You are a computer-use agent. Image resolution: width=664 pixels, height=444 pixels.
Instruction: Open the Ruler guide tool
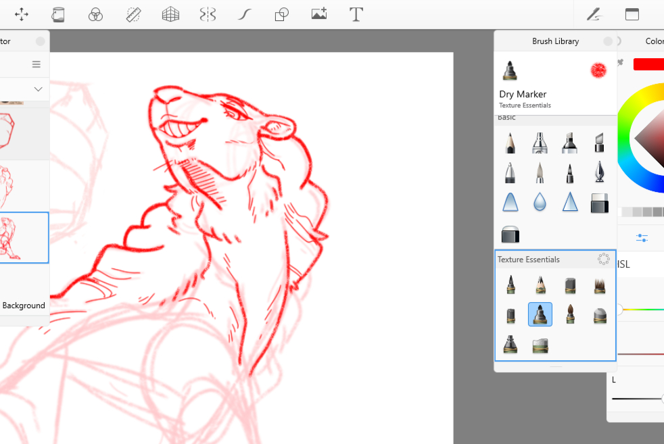pyautogui.click(x=133, y=14)
